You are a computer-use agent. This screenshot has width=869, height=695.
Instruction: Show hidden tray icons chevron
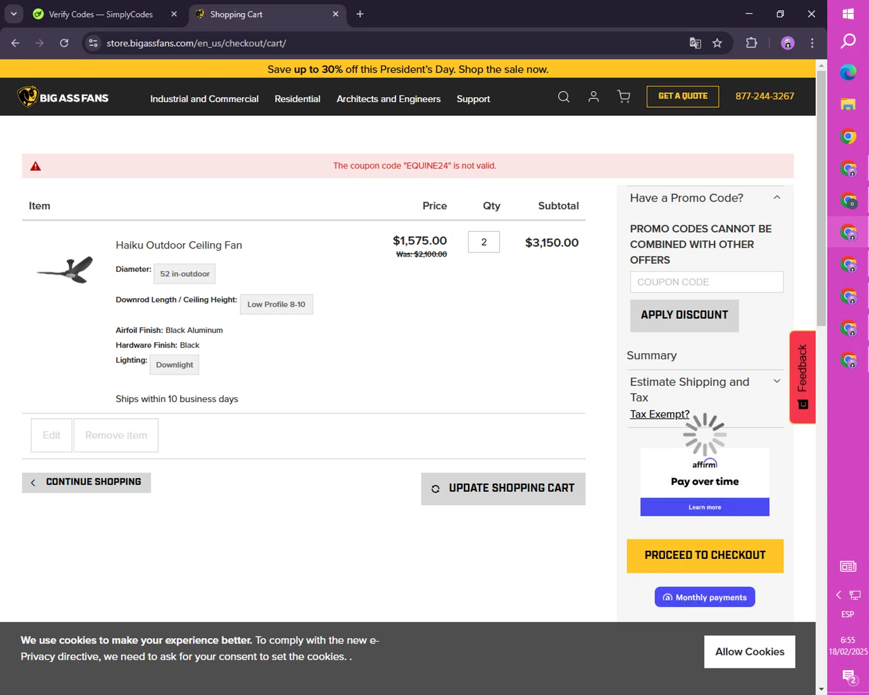click(838, 595)
